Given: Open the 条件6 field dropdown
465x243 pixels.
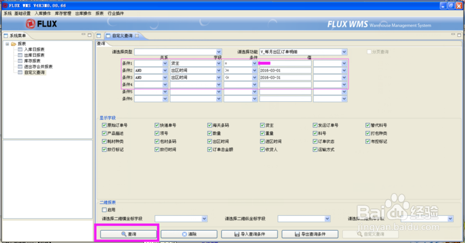Looking at the screenshot, I should 219,99.
